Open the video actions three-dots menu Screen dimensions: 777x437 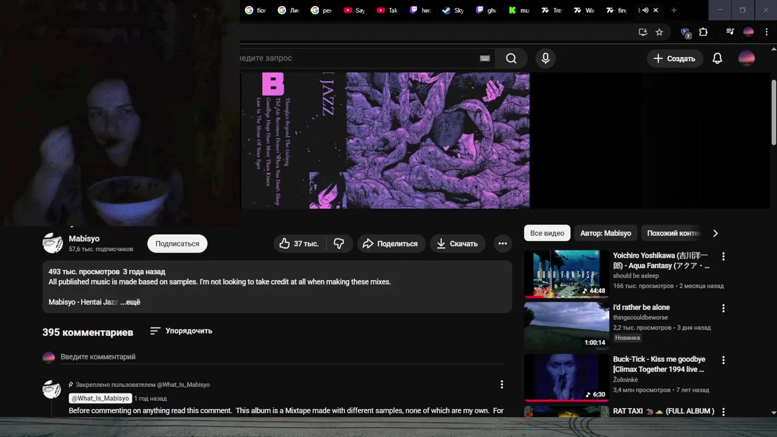pyautogui.click(x=503, y=243)
